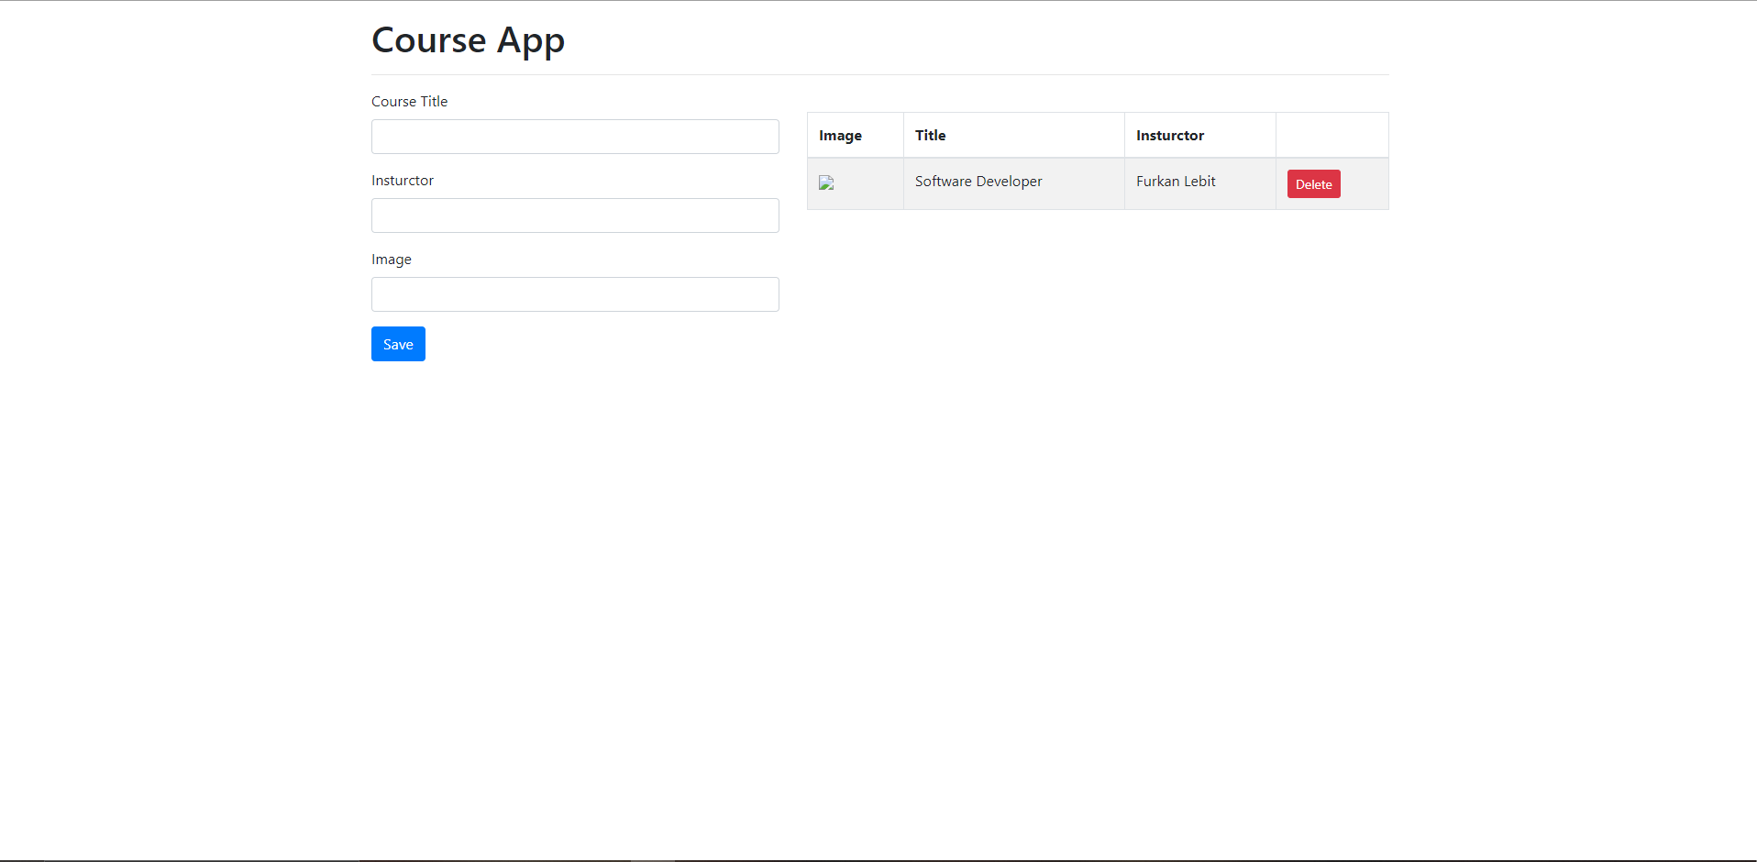Click the broken image thumbnail in Software Developer row
Viewport: 1757px width, 862px height.
[x=826, y=182]
